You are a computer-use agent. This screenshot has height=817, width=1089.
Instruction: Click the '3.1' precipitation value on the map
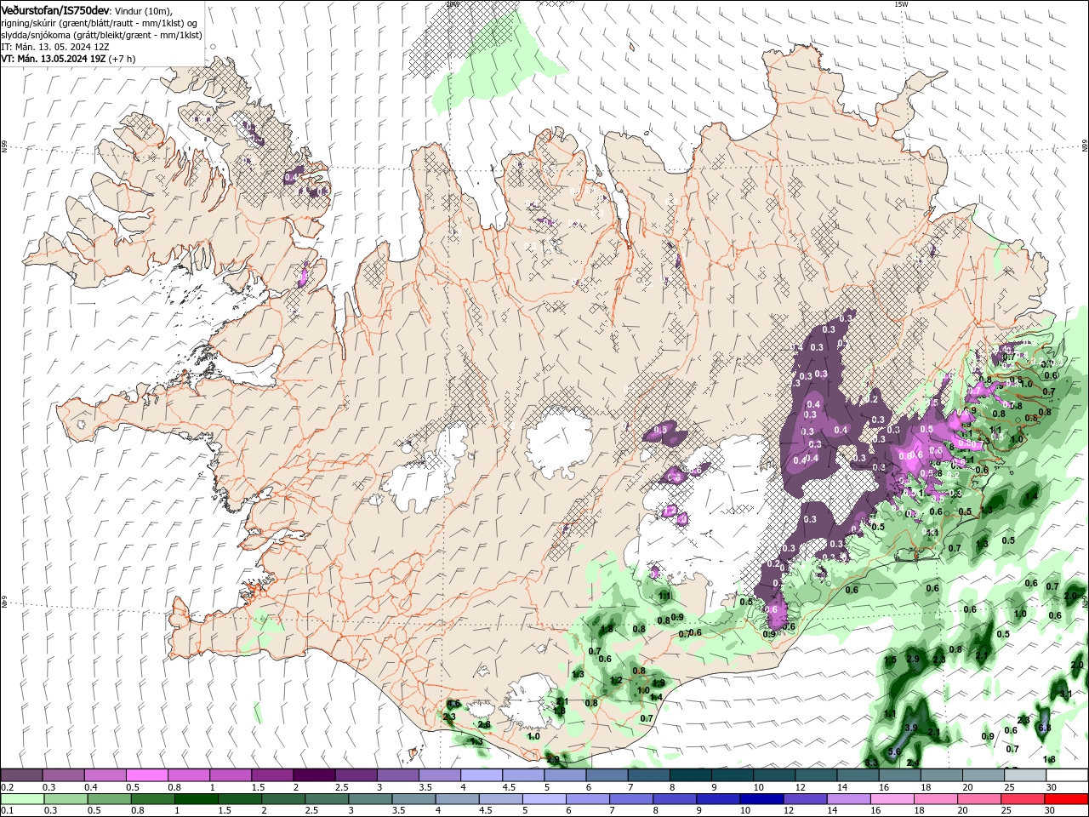click(x=1066, y=694)
